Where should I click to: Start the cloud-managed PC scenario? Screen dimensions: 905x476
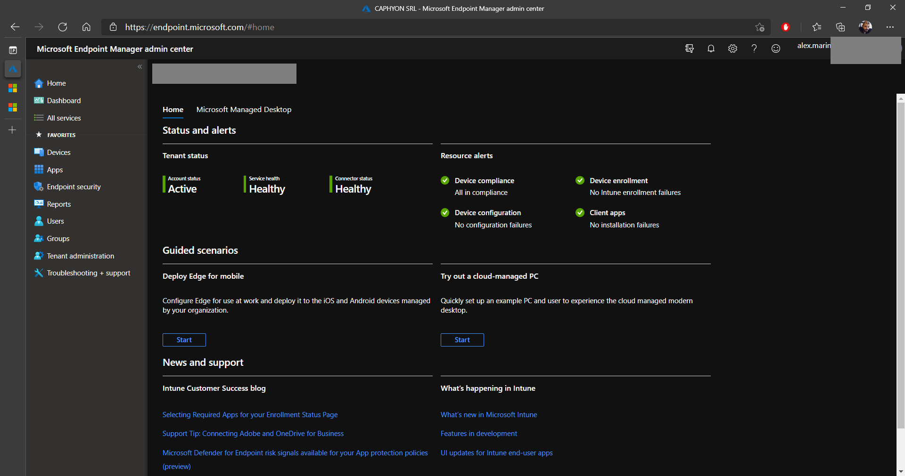(x=462, y=340)
